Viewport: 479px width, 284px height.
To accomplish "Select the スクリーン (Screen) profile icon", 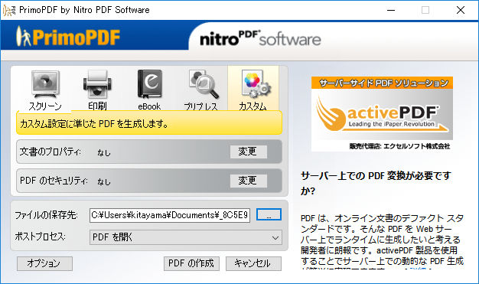I will tap(45, 84).
